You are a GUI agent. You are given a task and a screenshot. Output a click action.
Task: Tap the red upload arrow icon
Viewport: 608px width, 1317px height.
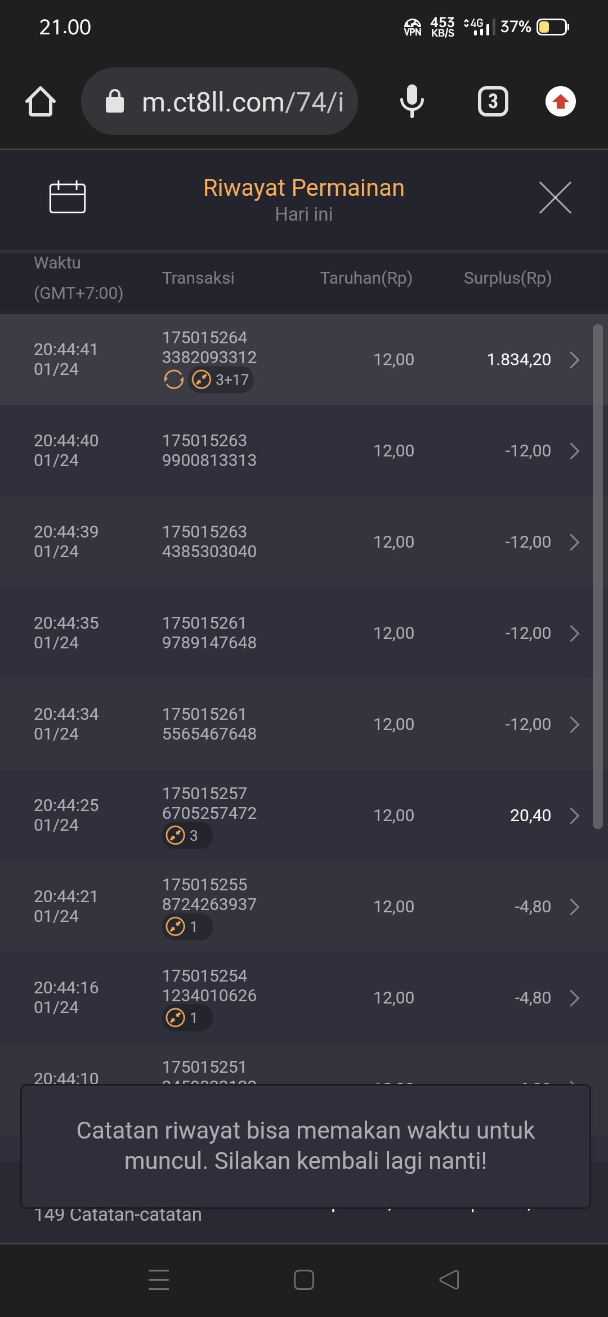[560, 102]
